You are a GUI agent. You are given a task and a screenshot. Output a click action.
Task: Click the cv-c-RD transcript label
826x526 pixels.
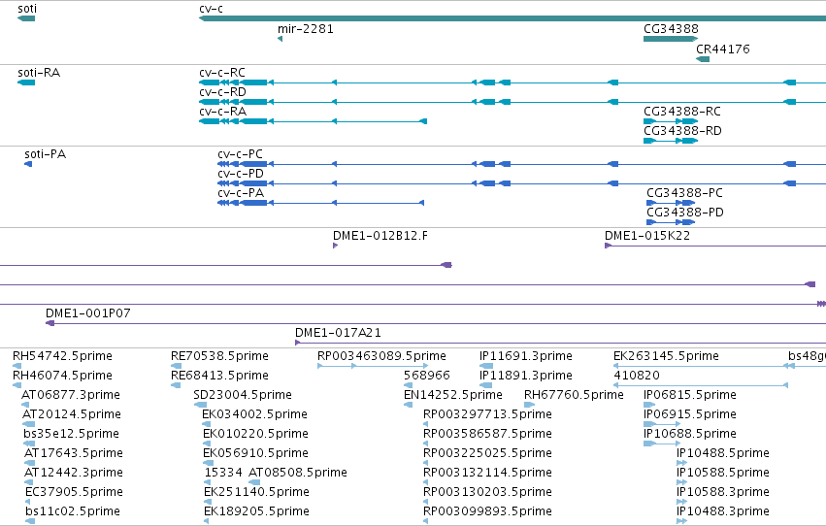(x=222, y=92)
